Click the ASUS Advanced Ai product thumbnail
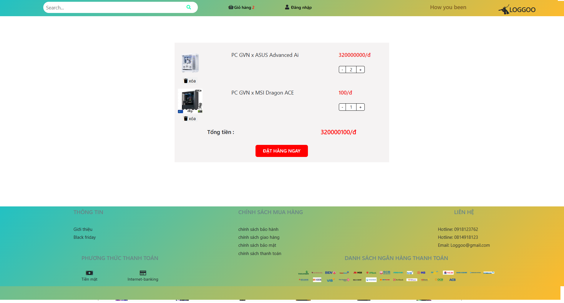Viewport: 564px width, 303px height. click(190, 63)
